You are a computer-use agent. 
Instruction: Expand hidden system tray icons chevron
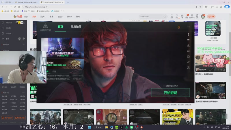(x=200, y=127)
